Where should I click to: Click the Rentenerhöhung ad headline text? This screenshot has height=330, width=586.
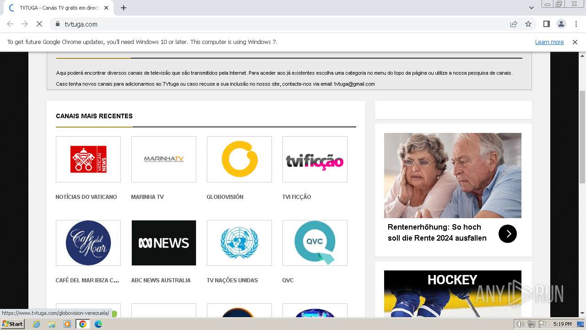[x=437, y=232]
